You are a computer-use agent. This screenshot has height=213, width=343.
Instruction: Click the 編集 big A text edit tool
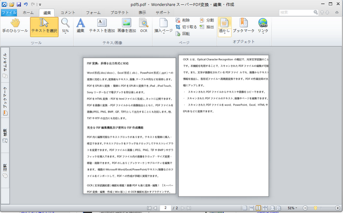click(81, 26)
